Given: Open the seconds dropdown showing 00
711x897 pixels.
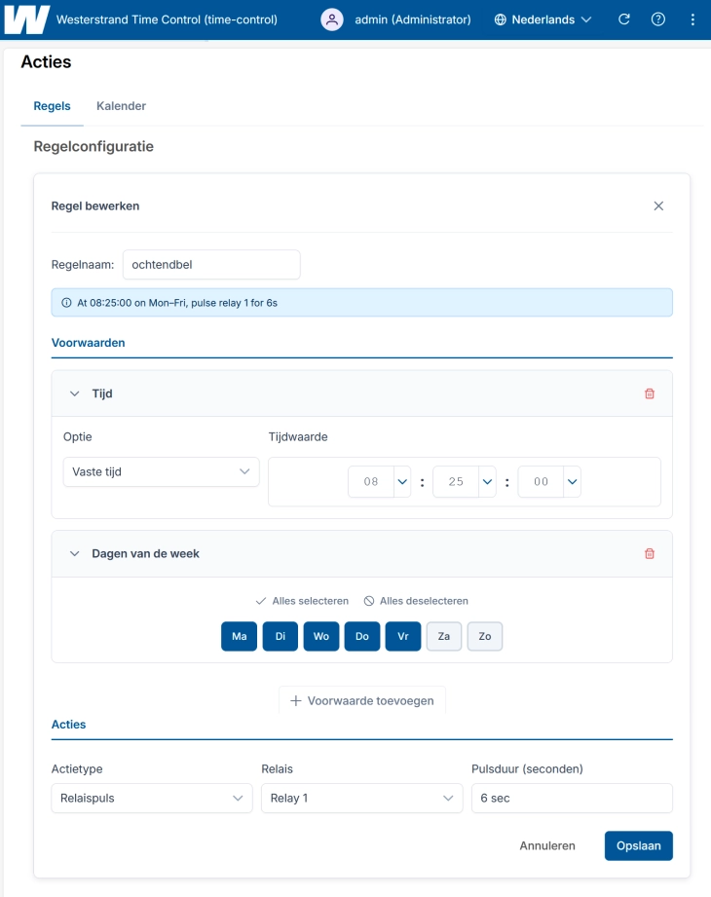Looking at the screenshot, I should click(572, 482).
